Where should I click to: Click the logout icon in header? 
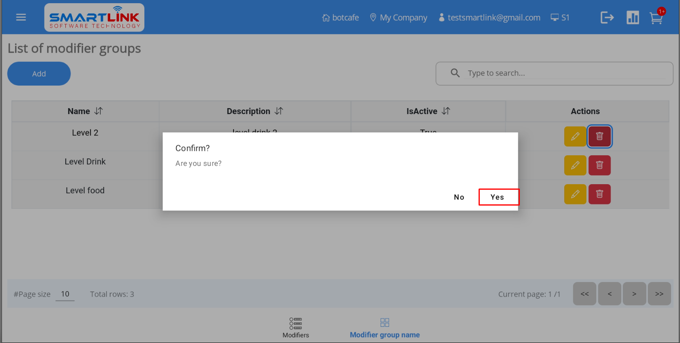(607, 17)
